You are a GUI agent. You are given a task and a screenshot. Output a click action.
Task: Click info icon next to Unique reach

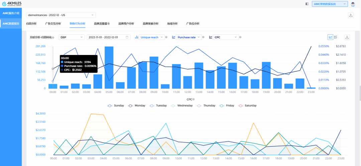tap(166, 37)
